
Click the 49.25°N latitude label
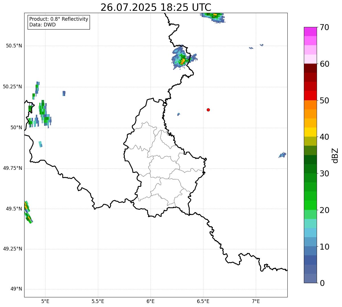coord(13,249)
